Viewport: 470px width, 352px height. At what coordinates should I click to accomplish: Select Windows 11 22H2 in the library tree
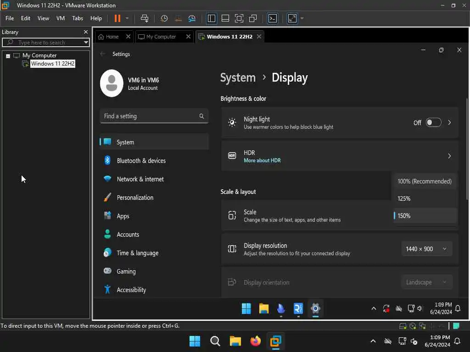coord(52,63)
